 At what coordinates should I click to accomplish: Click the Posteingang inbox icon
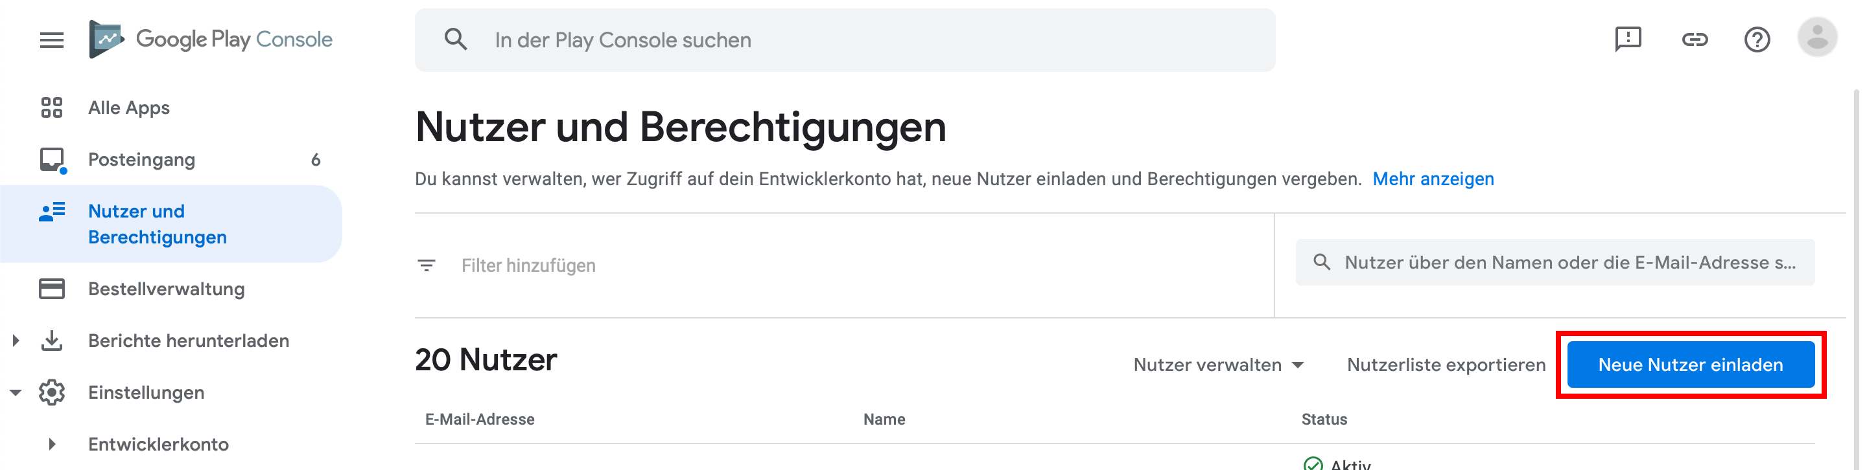point(52,160)
